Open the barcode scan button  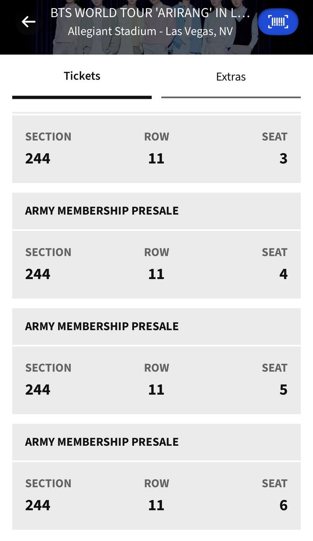278,22
